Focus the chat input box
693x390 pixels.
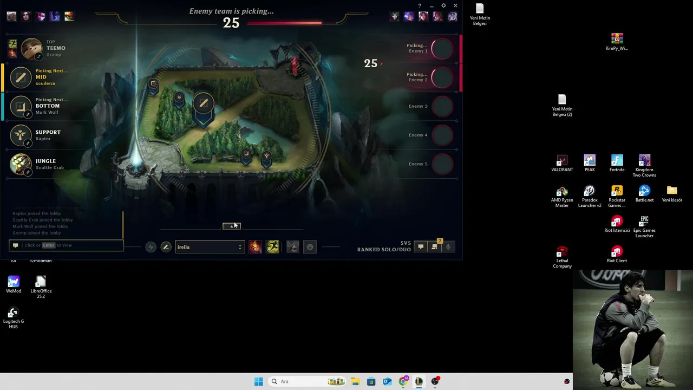[66, 245]
